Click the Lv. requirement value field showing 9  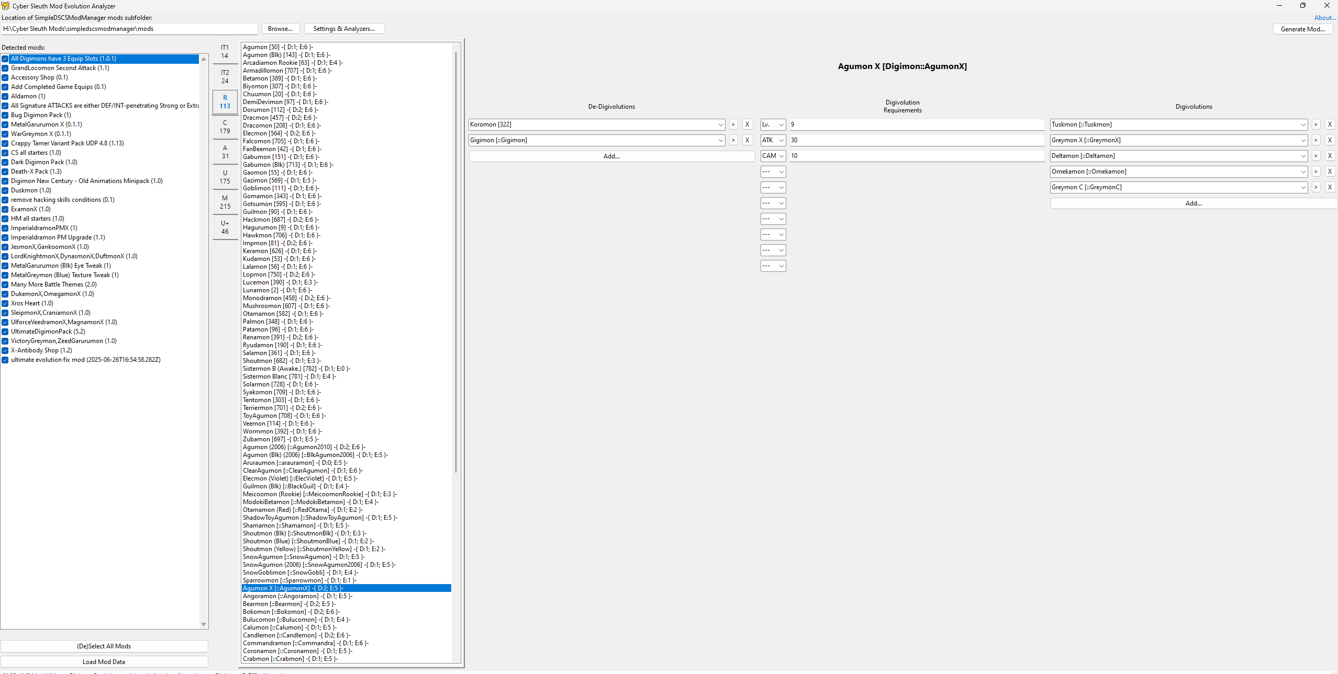pyautogui.click(x=917, y=124)
